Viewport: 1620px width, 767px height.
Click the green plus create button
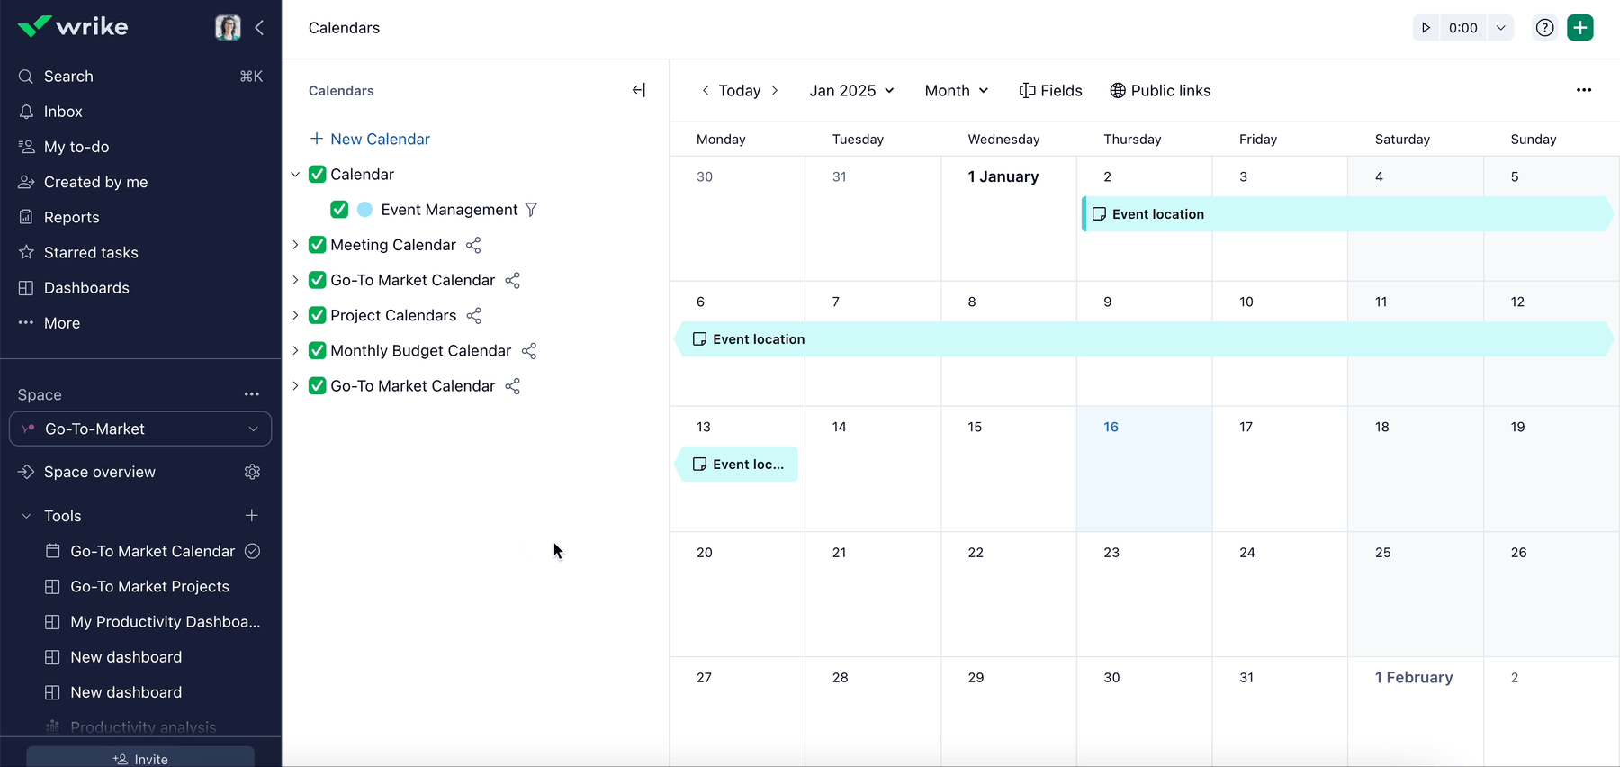coord(1579,28)
